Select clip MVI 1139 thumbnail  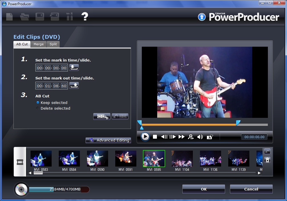(239, 158)
